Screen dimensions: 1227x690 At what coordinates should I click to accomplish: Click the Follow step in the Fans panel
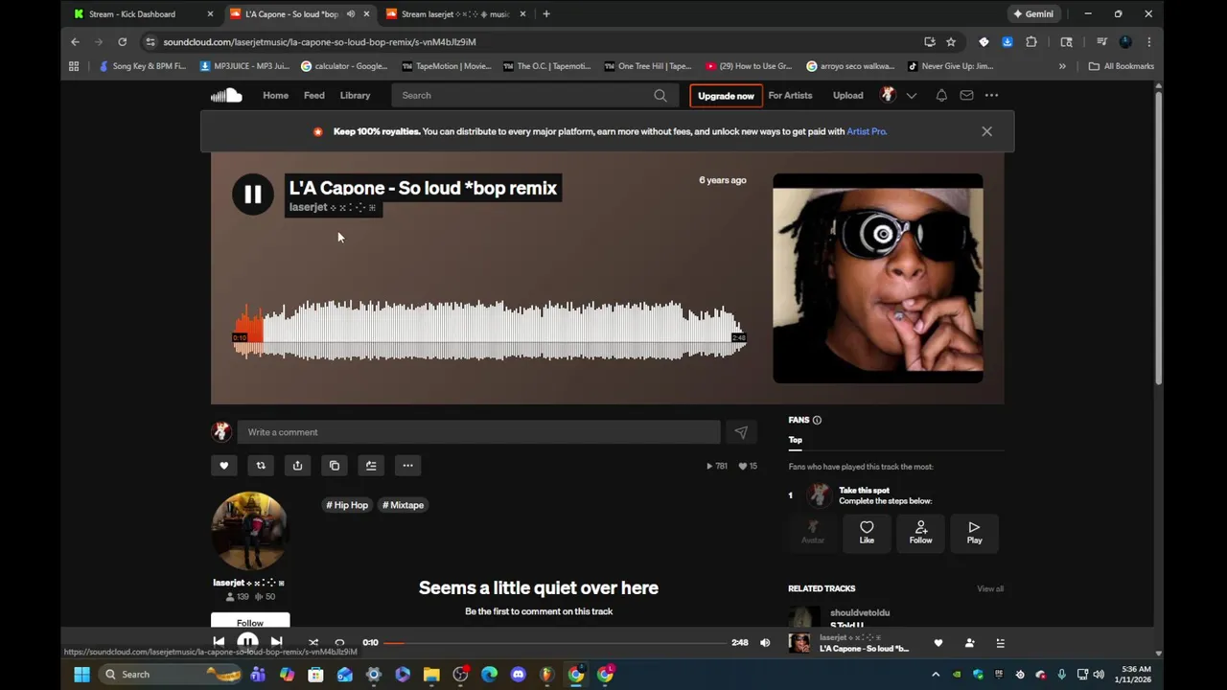920,532
